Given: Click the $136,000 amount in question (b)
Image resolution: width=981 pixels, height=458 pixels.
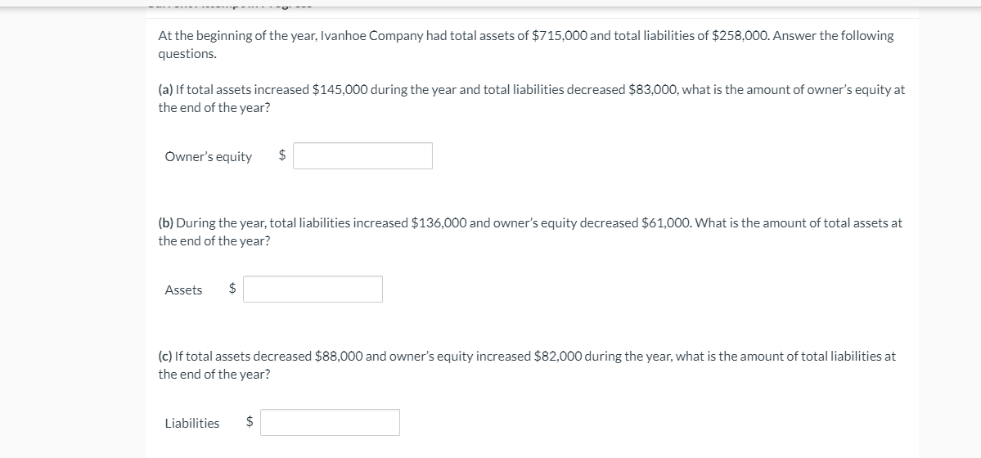Looking at the screenshot, I should click(439, 222).
